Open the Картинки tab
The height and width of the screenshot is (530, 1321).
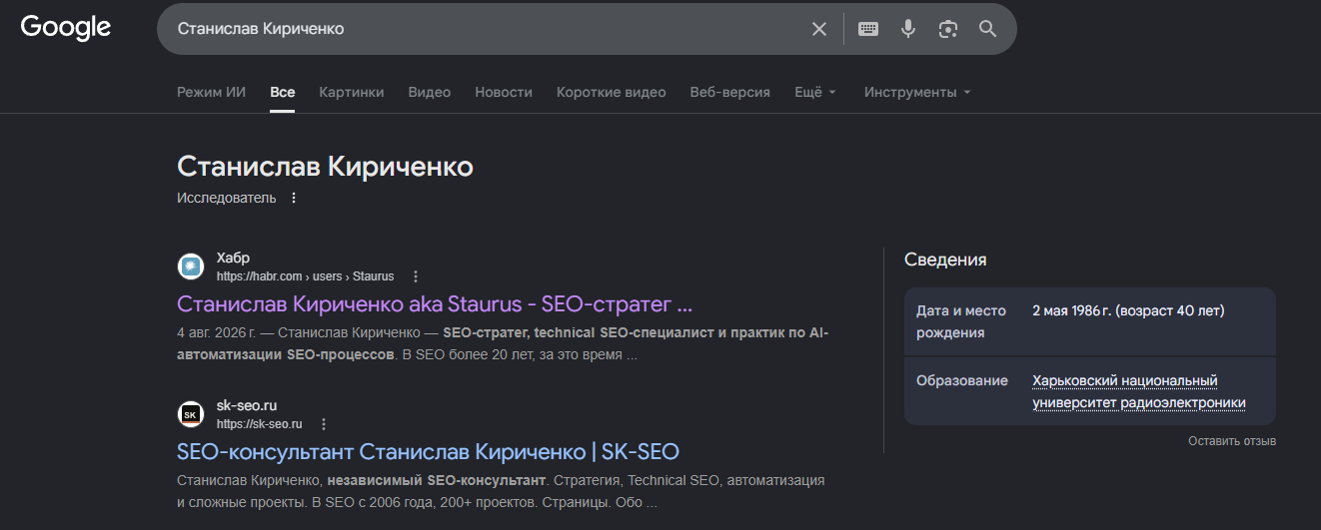[x=352, y=92]
